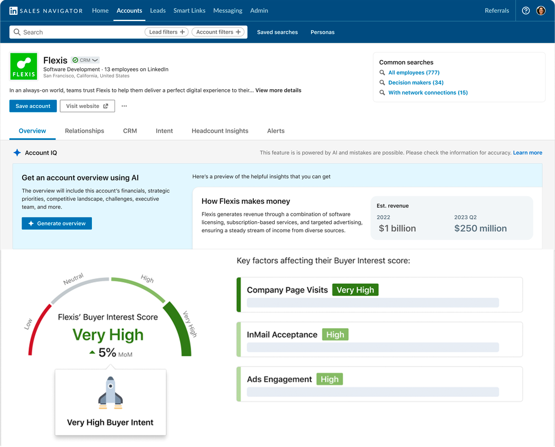Open the help question mark icon
555x447 pixels.
click(x=526, y=10)
